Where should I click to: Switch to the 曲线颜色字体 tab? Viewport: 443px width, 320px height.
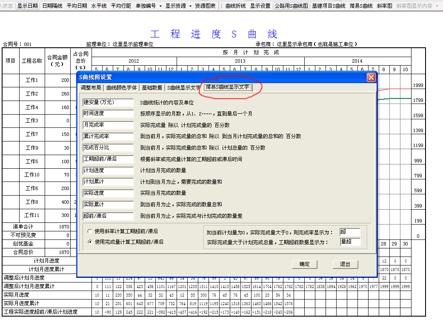point(121,88)
